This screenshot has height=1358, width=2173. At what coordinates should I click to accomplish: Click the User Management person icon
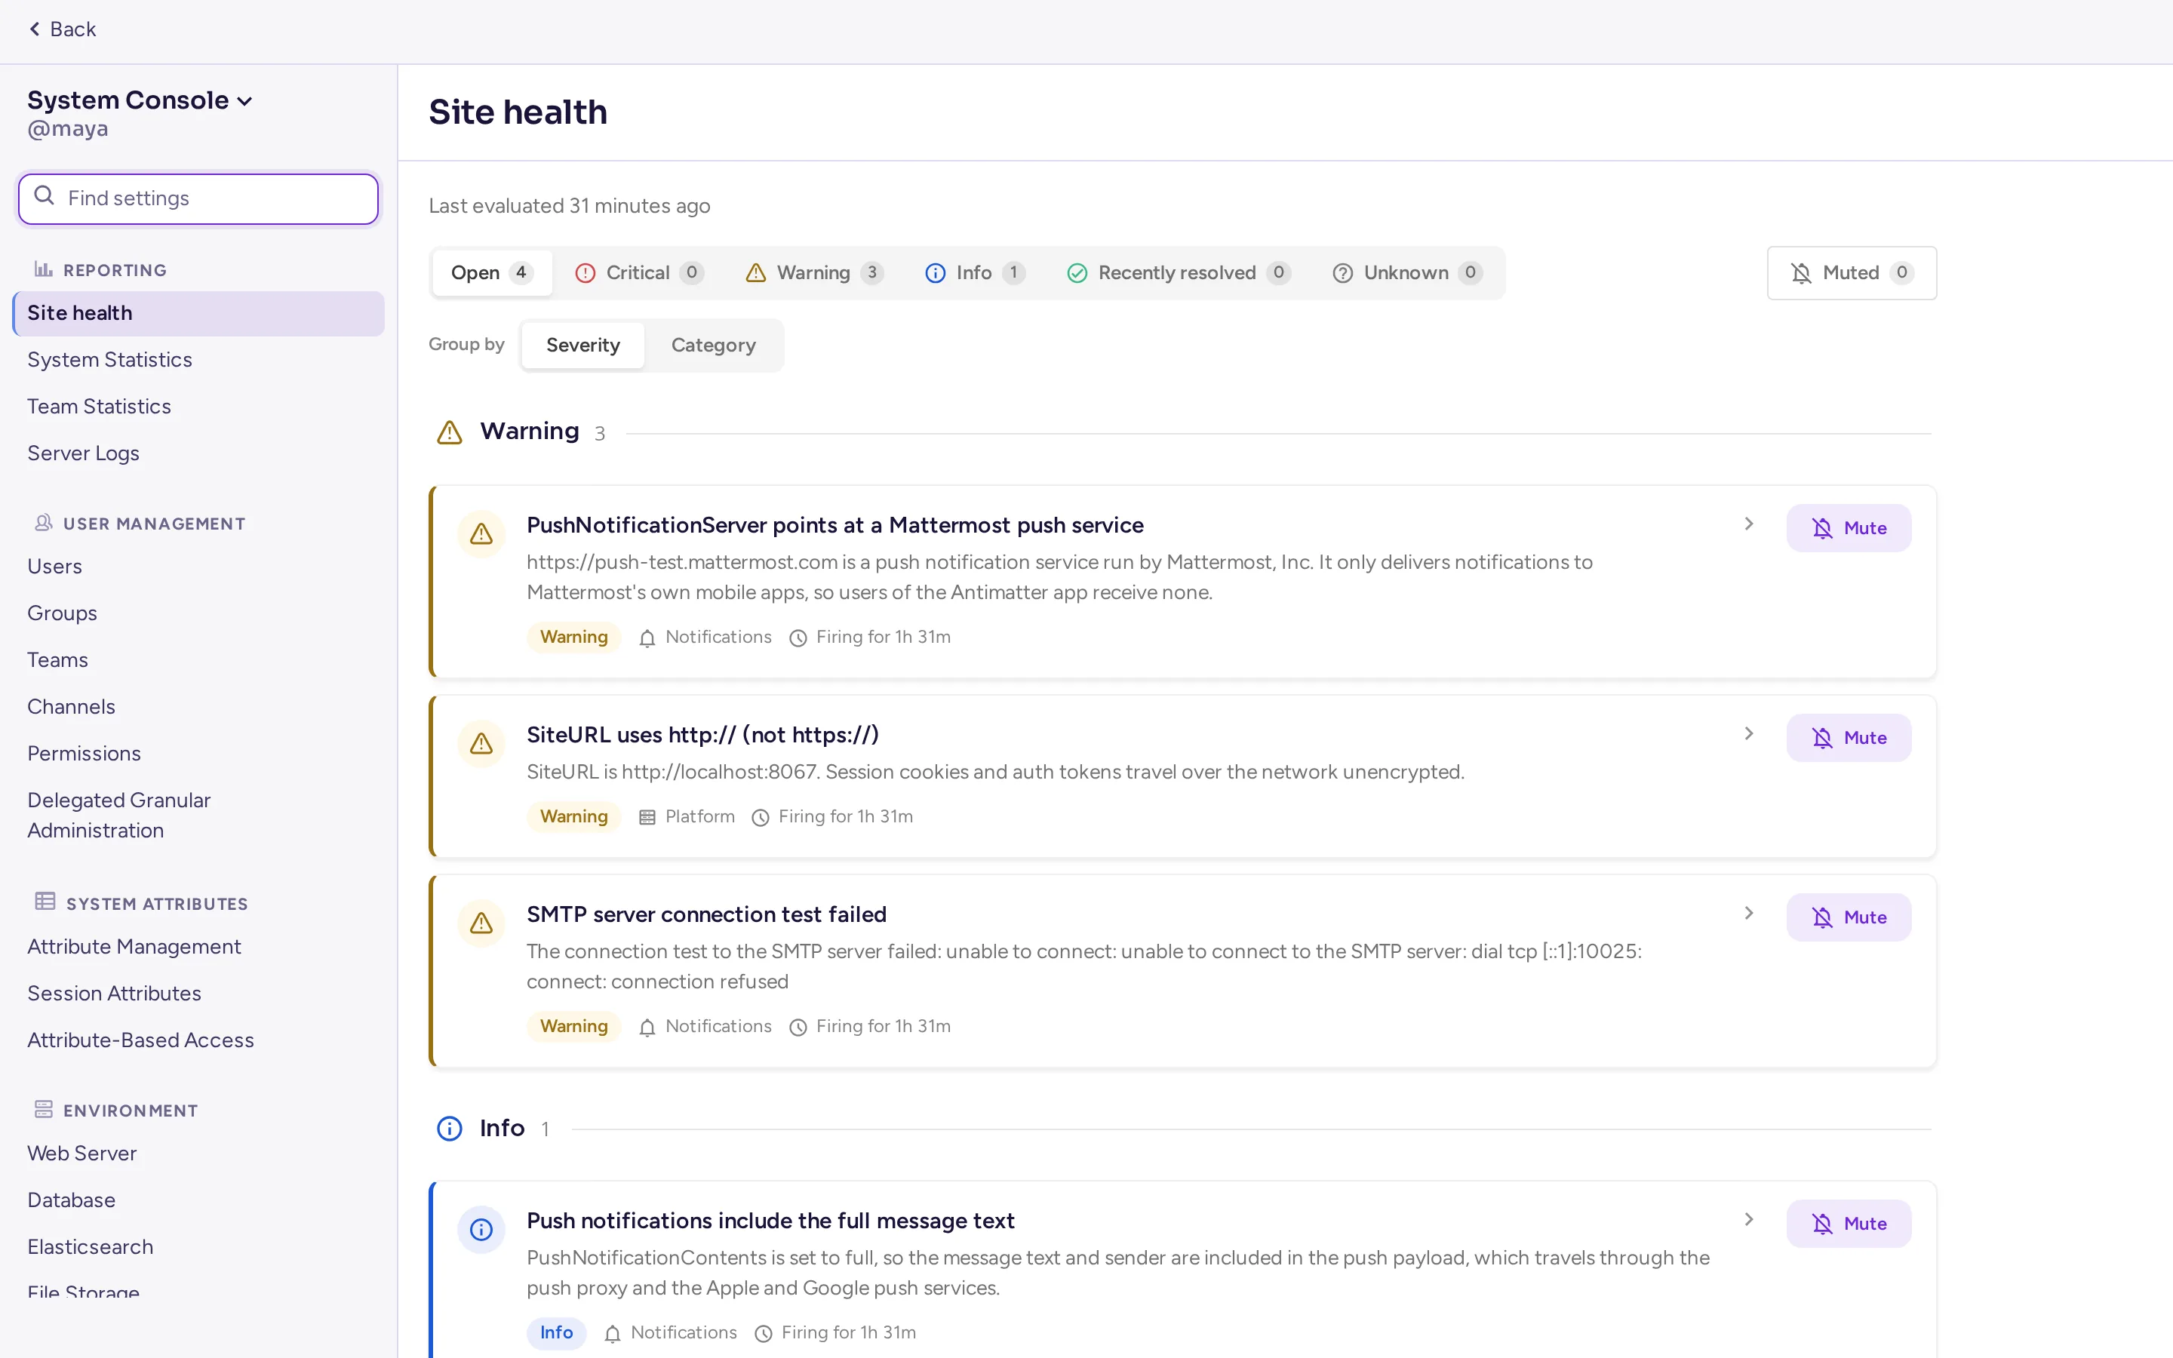pyautogui.click(x=43, y=523)
